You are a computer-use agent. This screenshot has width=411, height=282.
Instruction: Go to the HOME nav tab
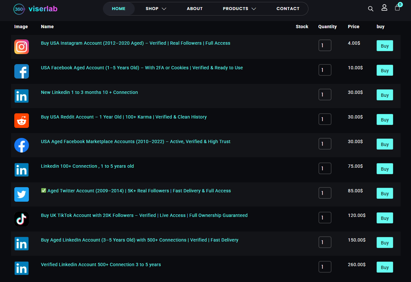coord(118,9)
